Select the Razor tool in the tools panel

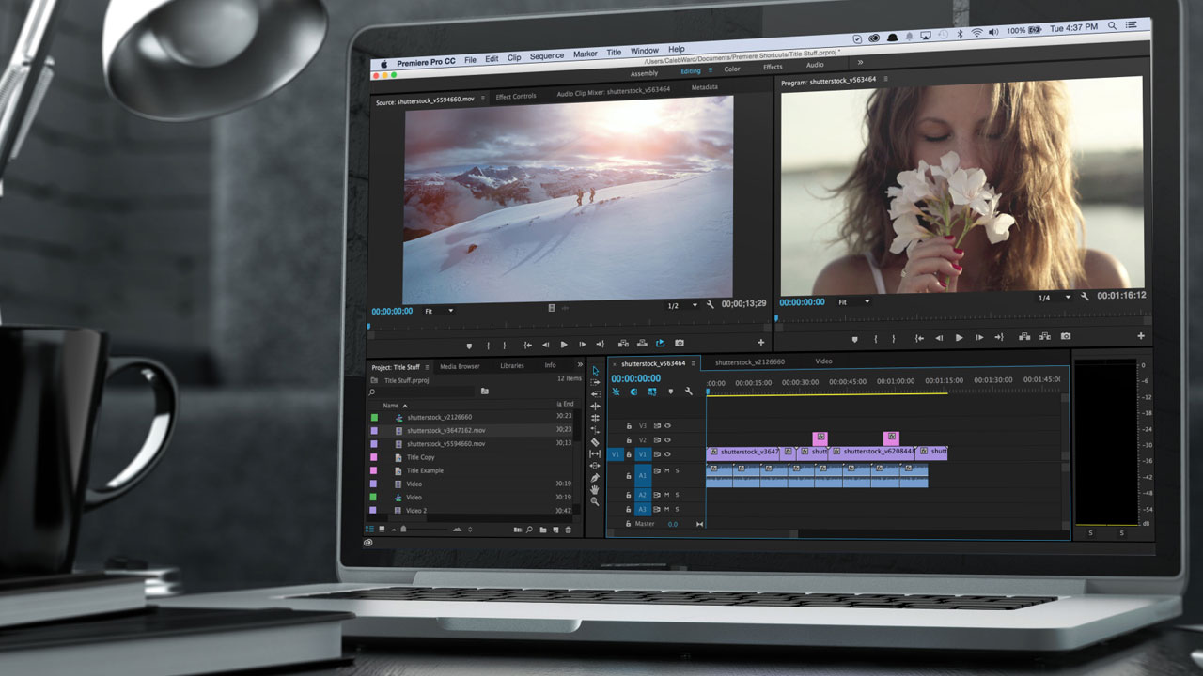(595, 442)
